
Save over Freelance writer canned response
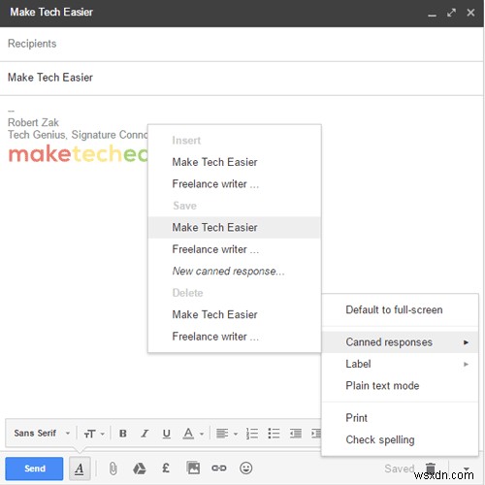[x=235, y=249]
